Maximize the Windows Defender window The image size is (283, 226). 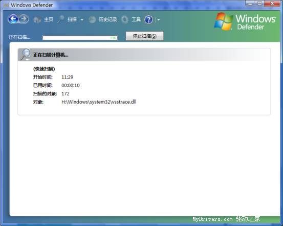(260, 3)
